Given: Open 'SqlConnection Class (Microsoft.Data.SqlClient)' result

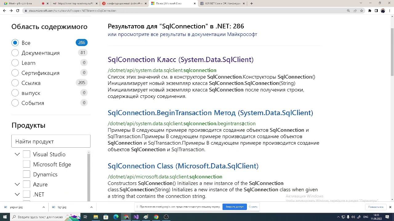Looking at the screenshot, I should [x=183, y=166].
